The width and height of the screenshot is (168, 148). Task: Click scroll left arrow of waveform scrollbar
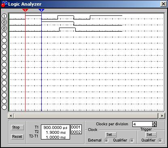(x=11, y=116)
